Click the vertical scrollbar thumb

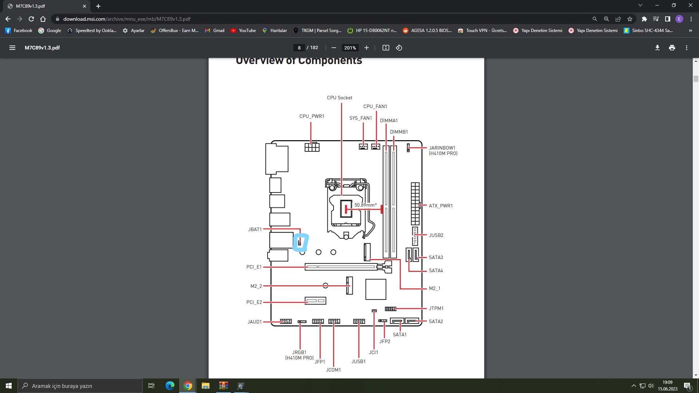(696, 79)
